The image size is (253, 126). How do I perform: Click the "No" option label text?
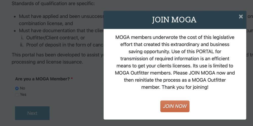point(23,88)
